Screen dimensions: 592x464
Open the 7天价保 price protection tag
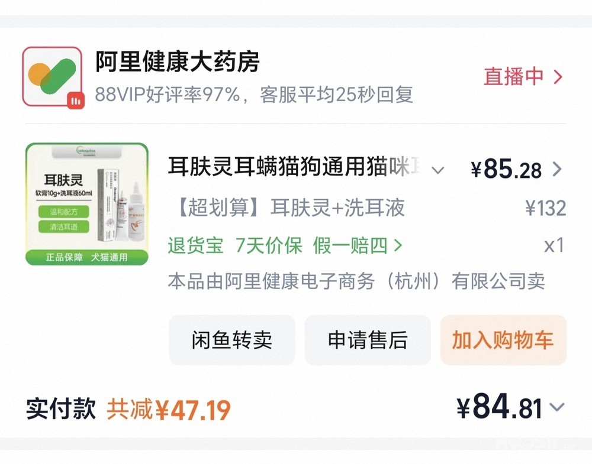(x=269, y=245)
